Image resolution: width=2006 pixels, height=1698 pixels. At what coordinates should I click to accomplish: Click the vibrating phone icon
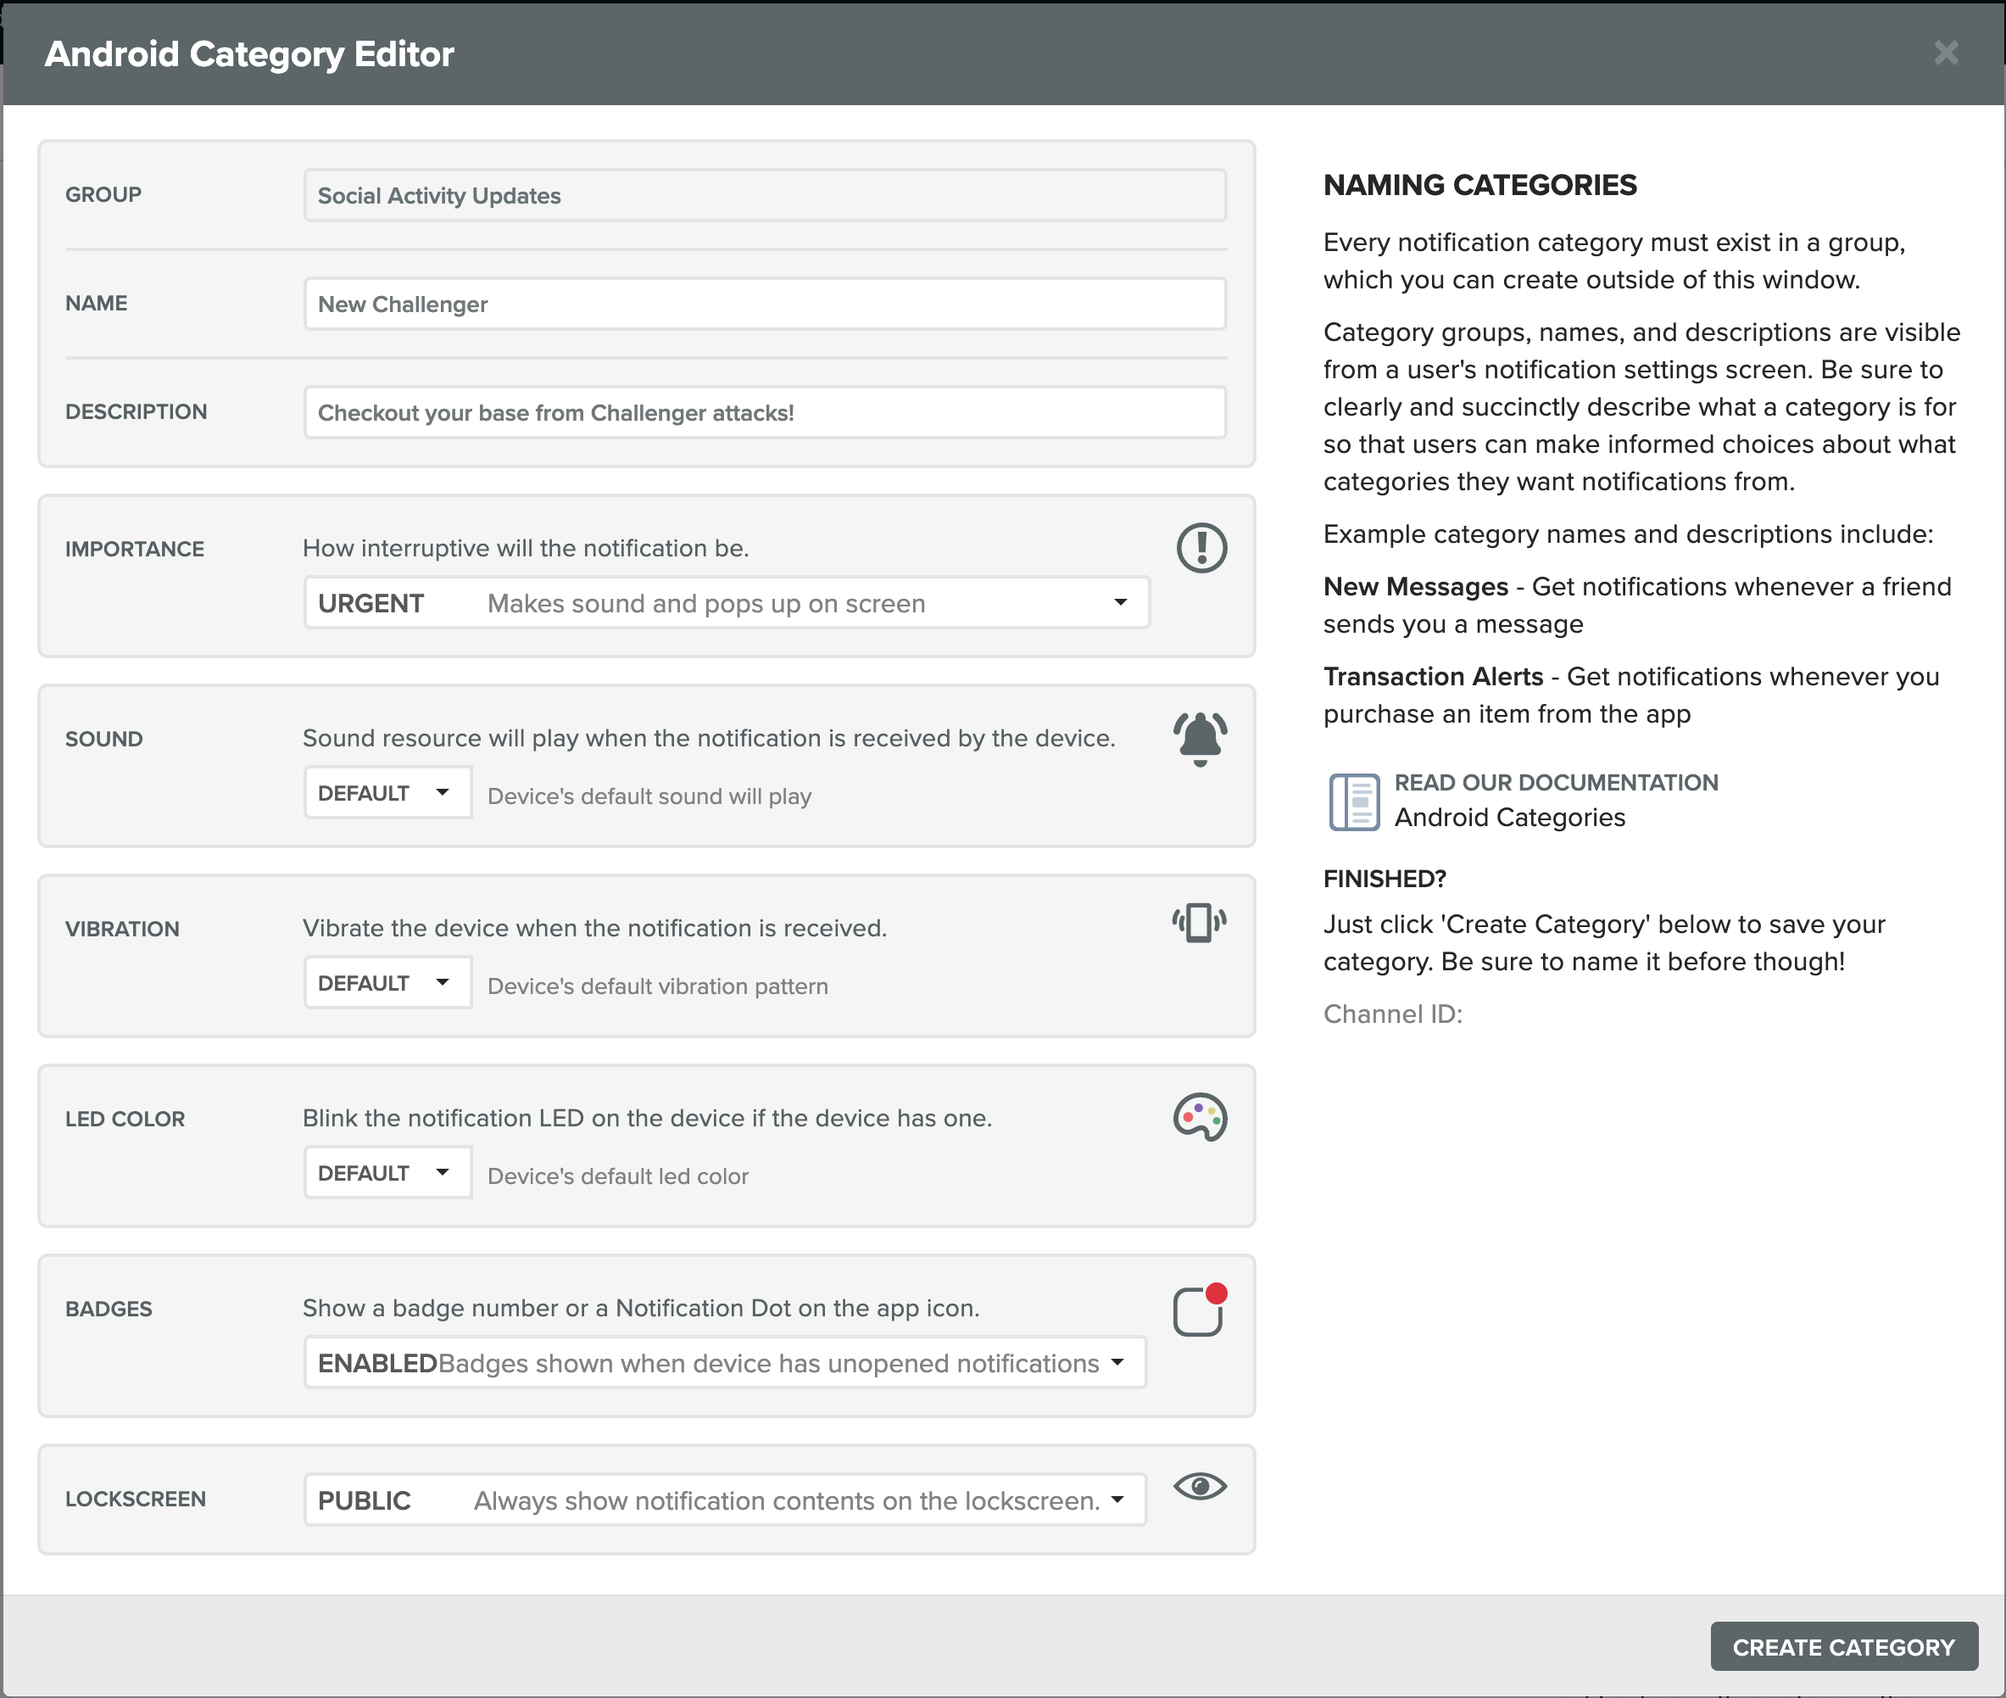[x=1199, y=922]
